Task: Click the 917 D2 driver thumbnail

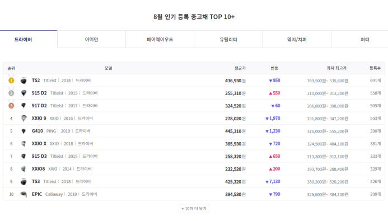Action: point(24,106)
